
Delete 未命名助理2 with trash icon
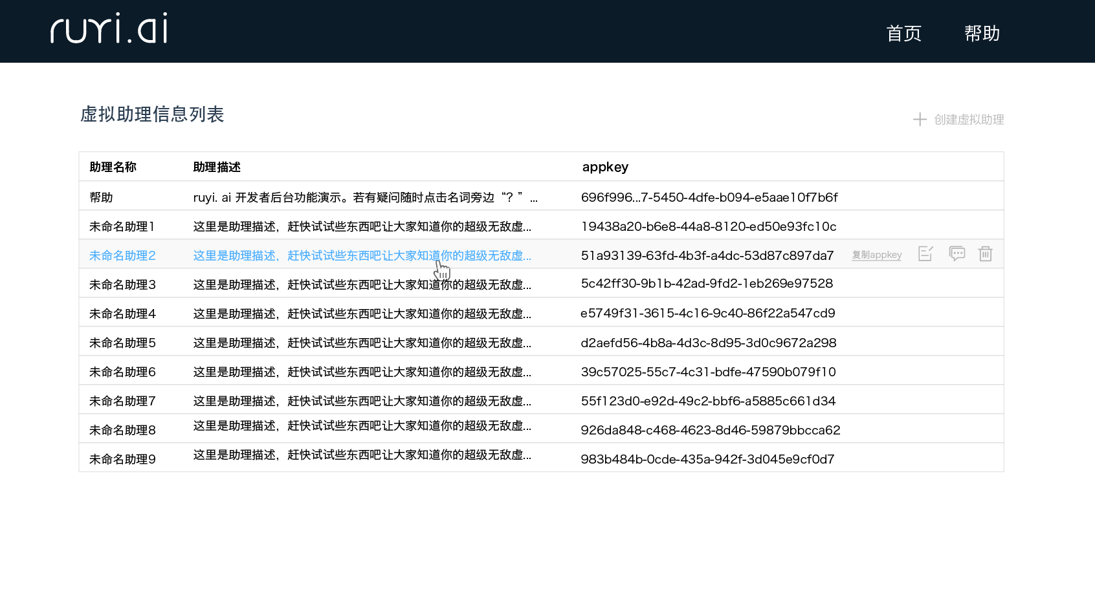[985, 254]
